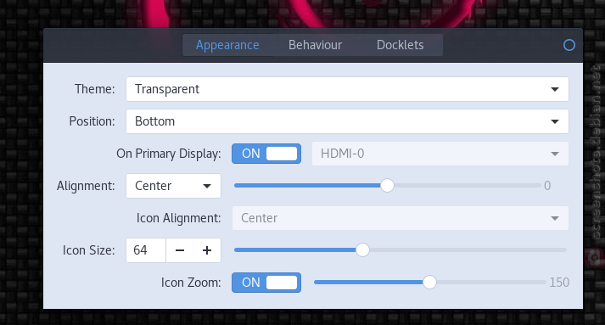
Task: Click the blue circle window control icon
Action: tap(569, 45)
